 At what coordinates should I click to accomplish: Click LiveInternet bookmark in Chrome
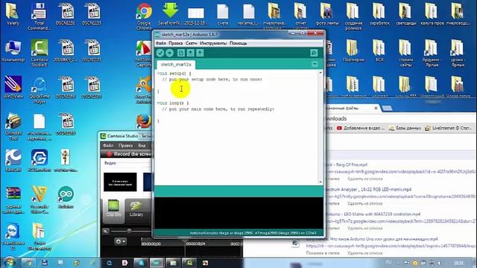pos(449,128)
